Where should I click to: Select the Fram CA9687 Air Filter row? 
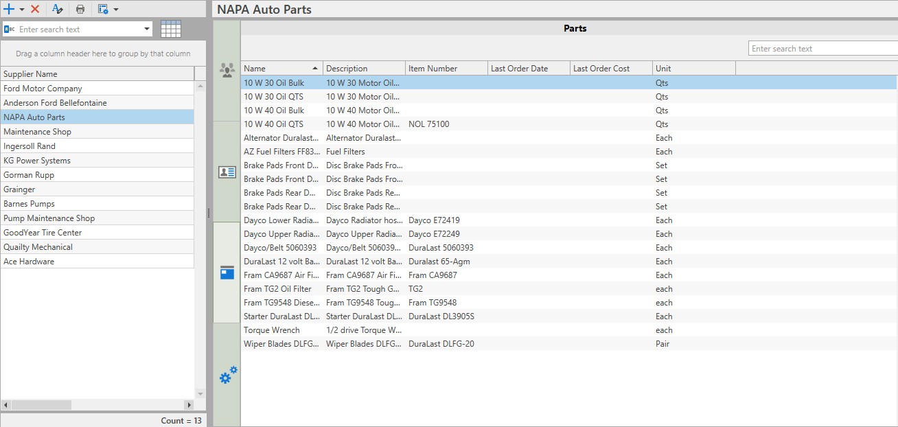[568, 275]
